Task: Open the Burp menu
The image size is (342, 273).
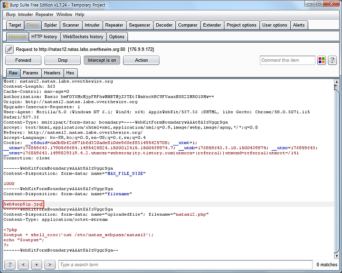Action: point(10,15)
